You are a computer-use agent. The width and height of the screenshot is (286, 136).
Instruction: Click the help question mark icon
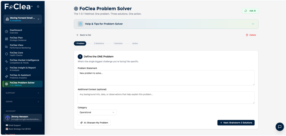[80, 24]
